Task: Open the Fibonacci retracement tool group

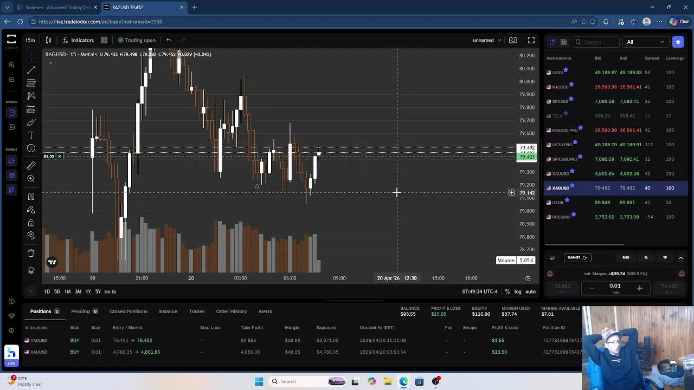Action: coord(31,83)
